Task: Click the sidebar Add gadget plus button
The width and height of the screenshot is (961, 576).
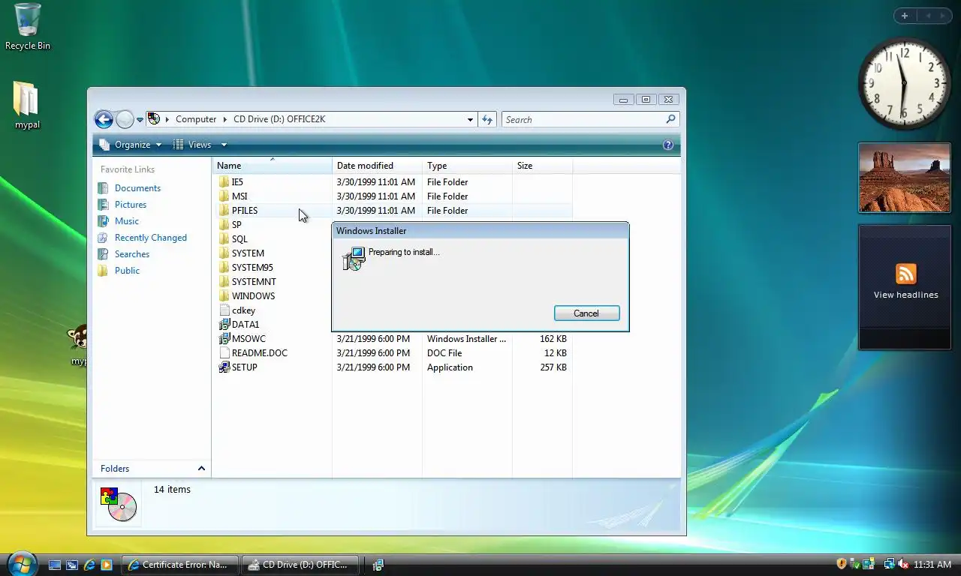Action: pos(905,16)
